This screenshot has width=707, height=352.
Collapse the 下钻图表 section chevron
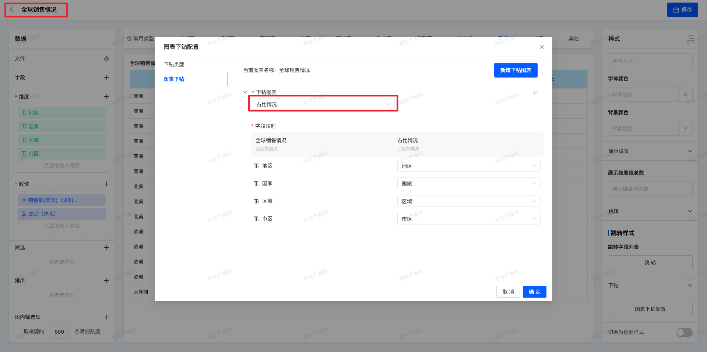tap(245, 92)
